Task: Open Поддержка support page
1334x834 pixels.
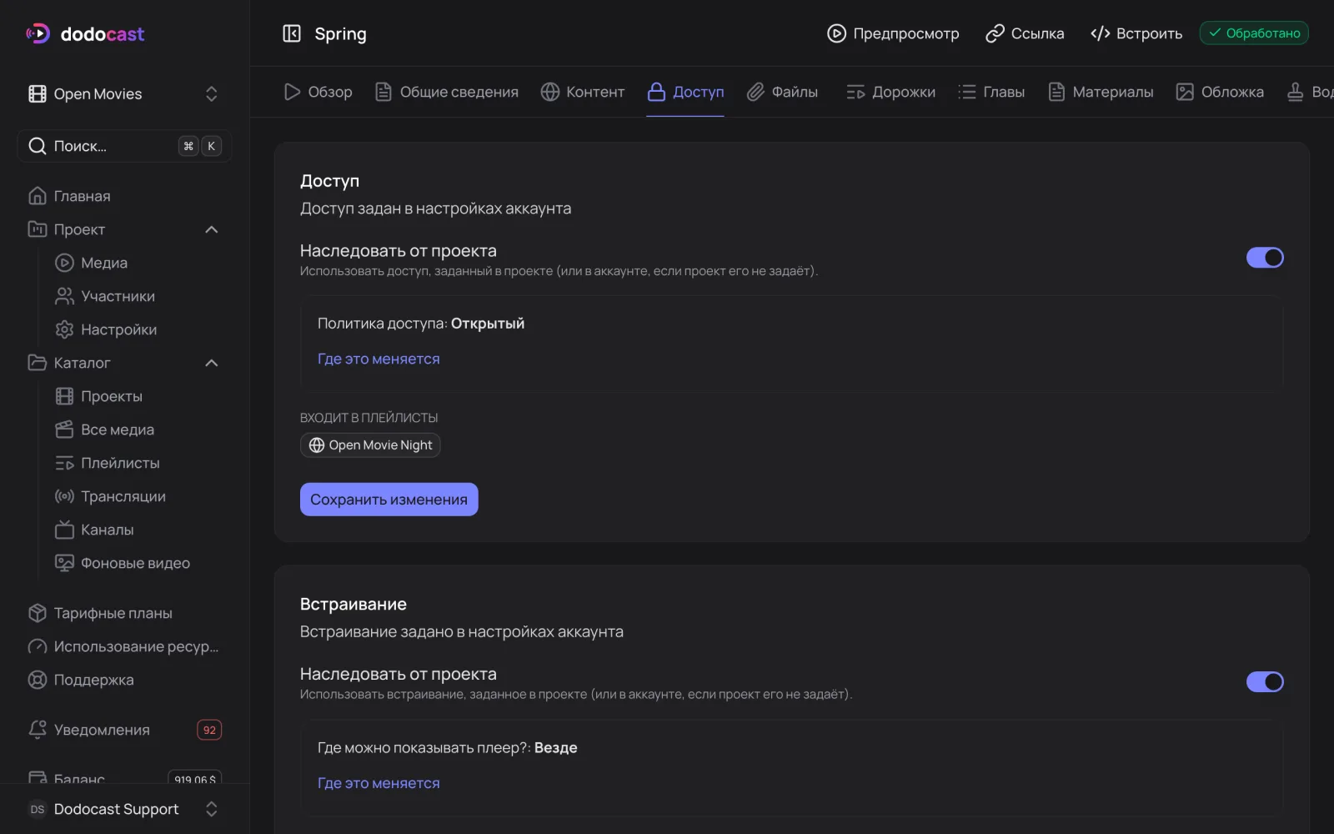Action: tap(81, 680)
